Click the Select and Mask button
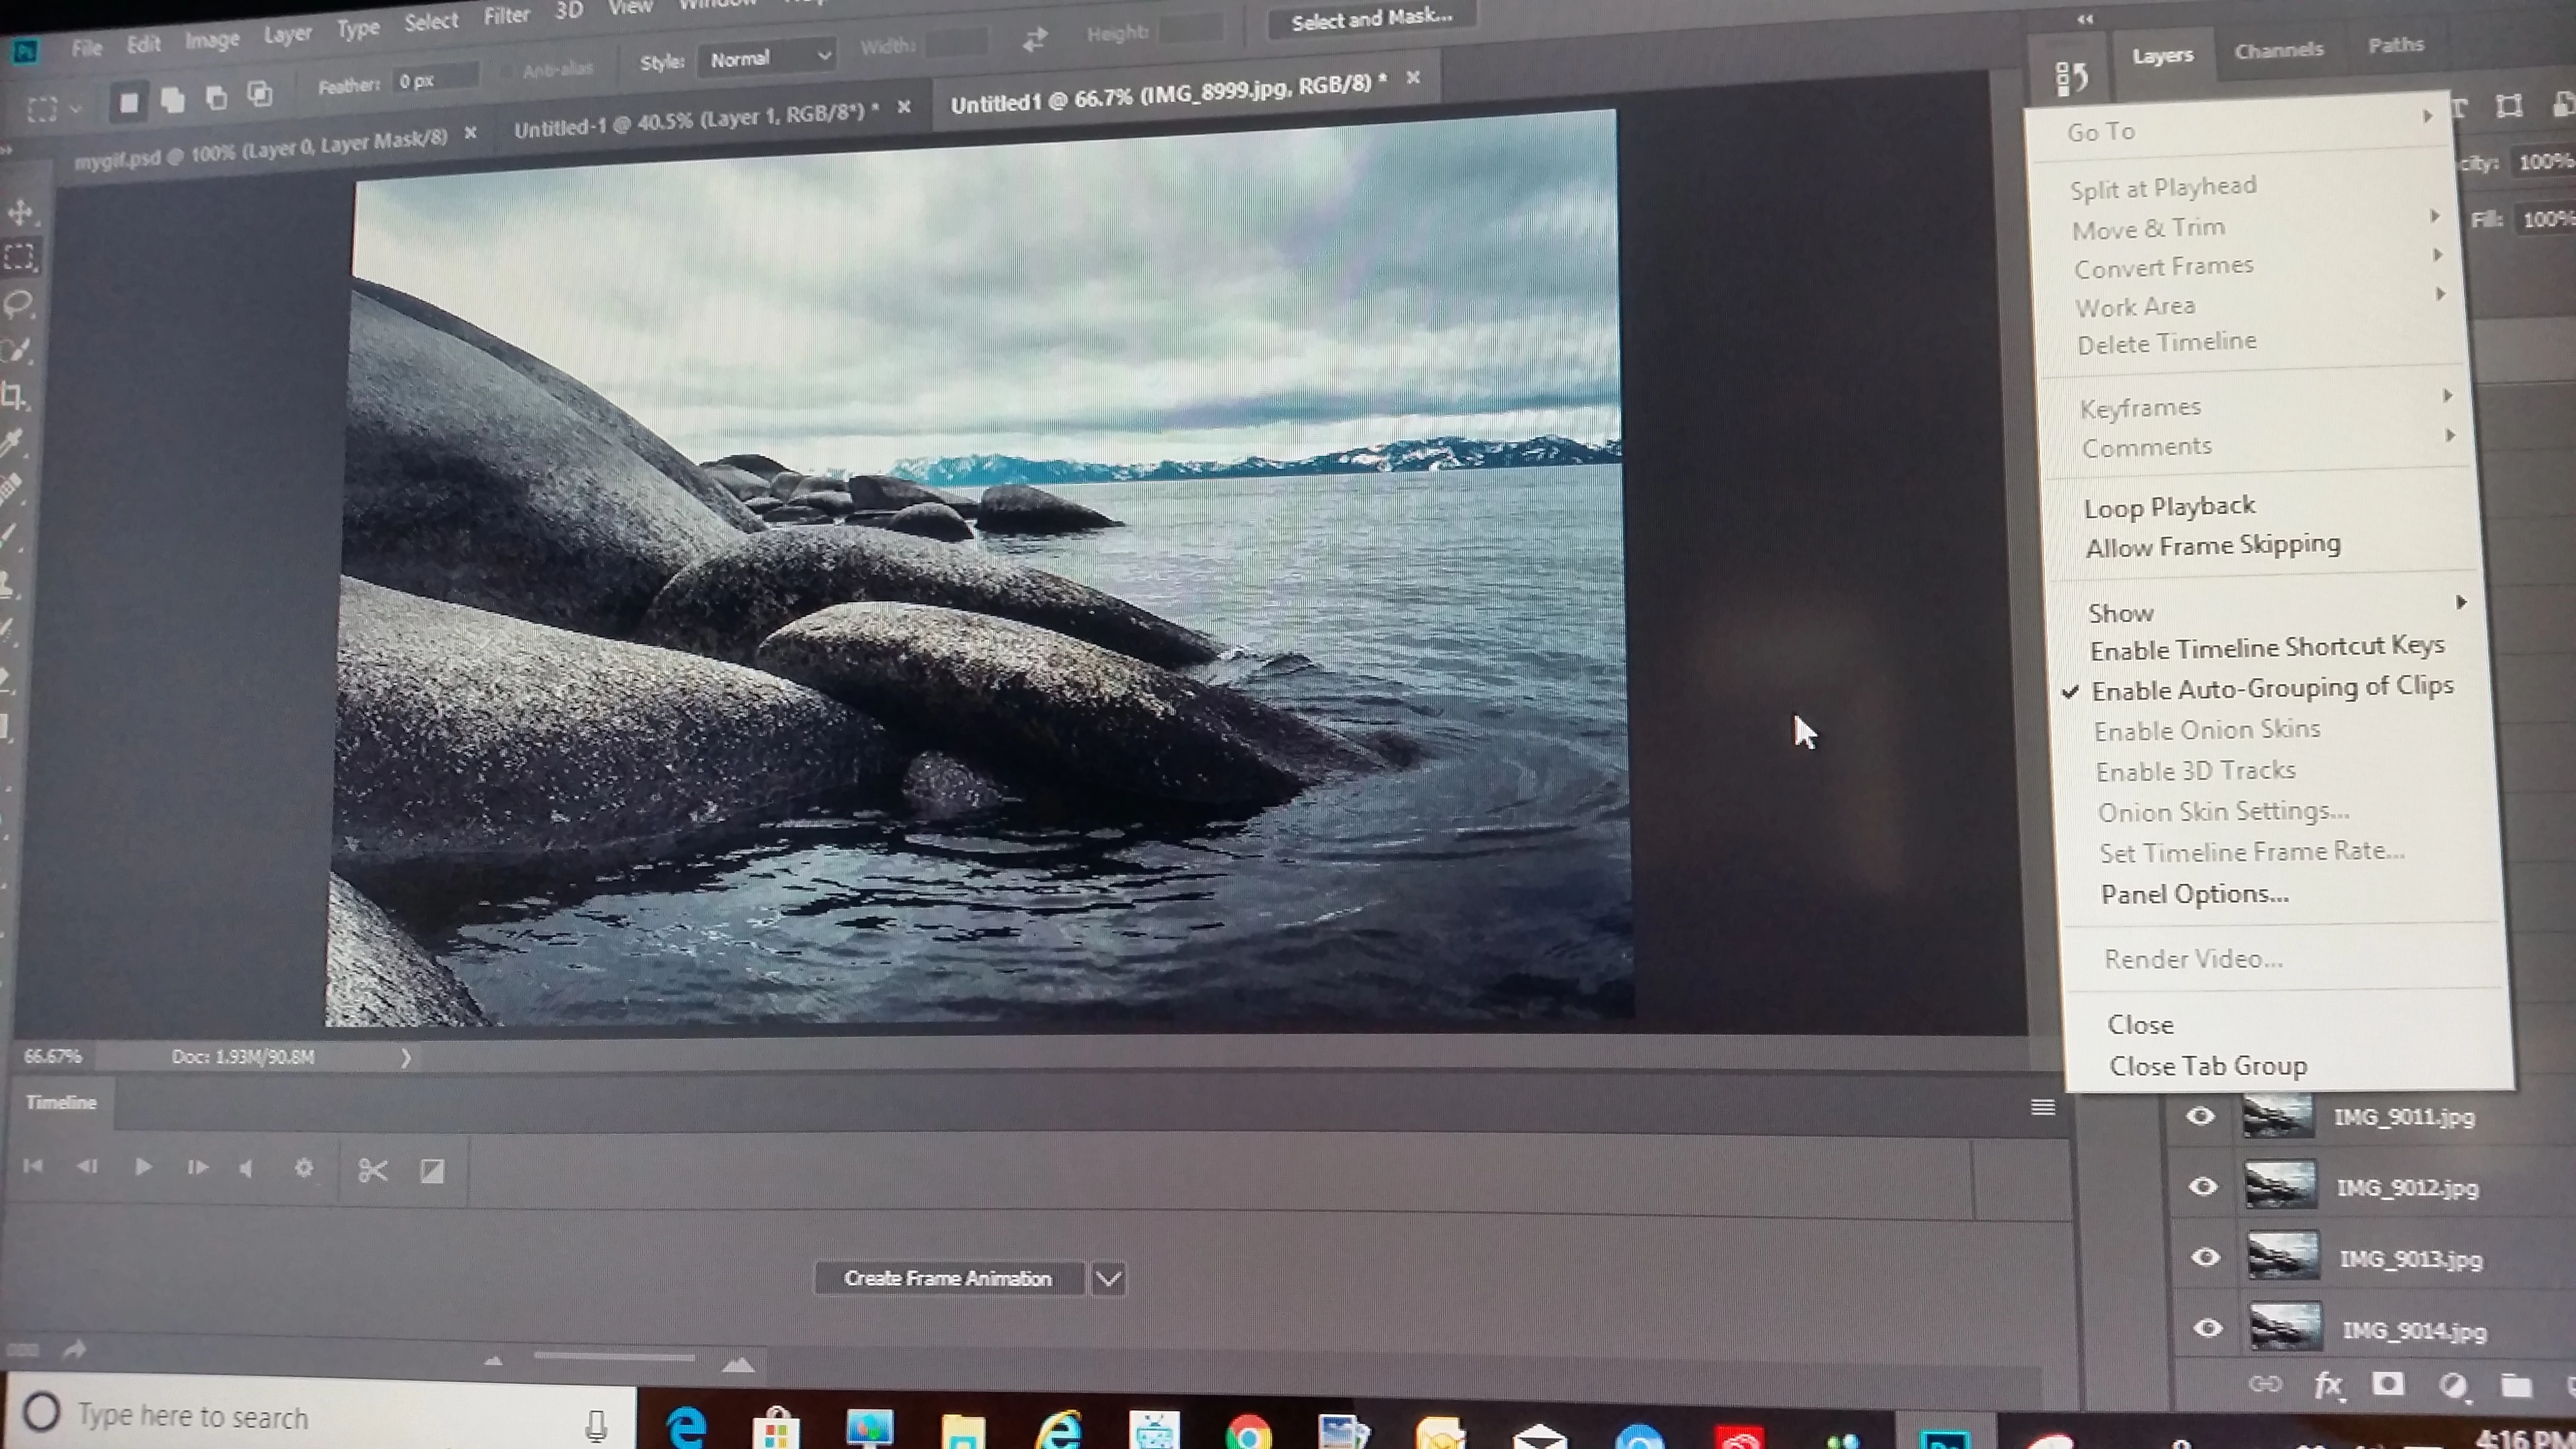 point(1371,19)
